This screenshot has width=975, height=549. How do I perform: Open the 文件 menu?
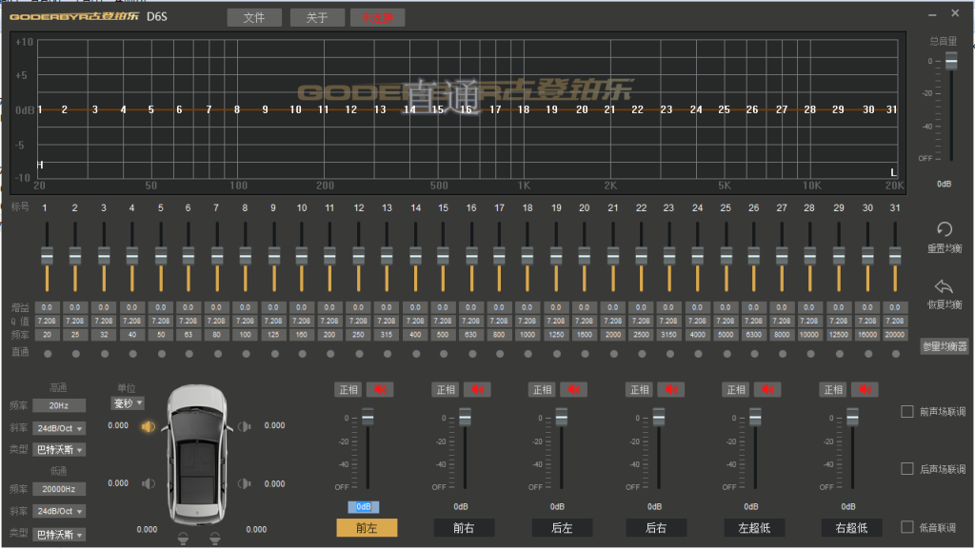coord(253,17)
